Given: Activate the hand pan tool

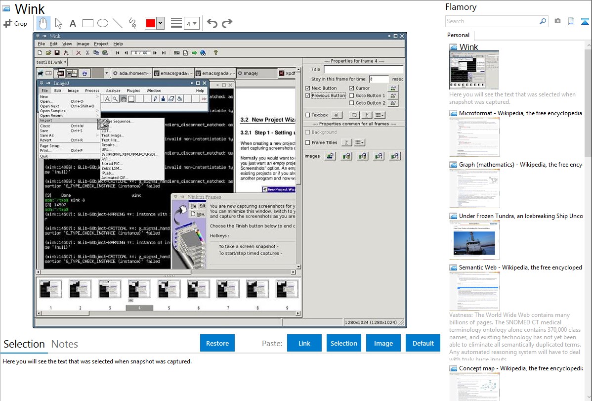Looking at the screenshot, I should coord(43,23).
